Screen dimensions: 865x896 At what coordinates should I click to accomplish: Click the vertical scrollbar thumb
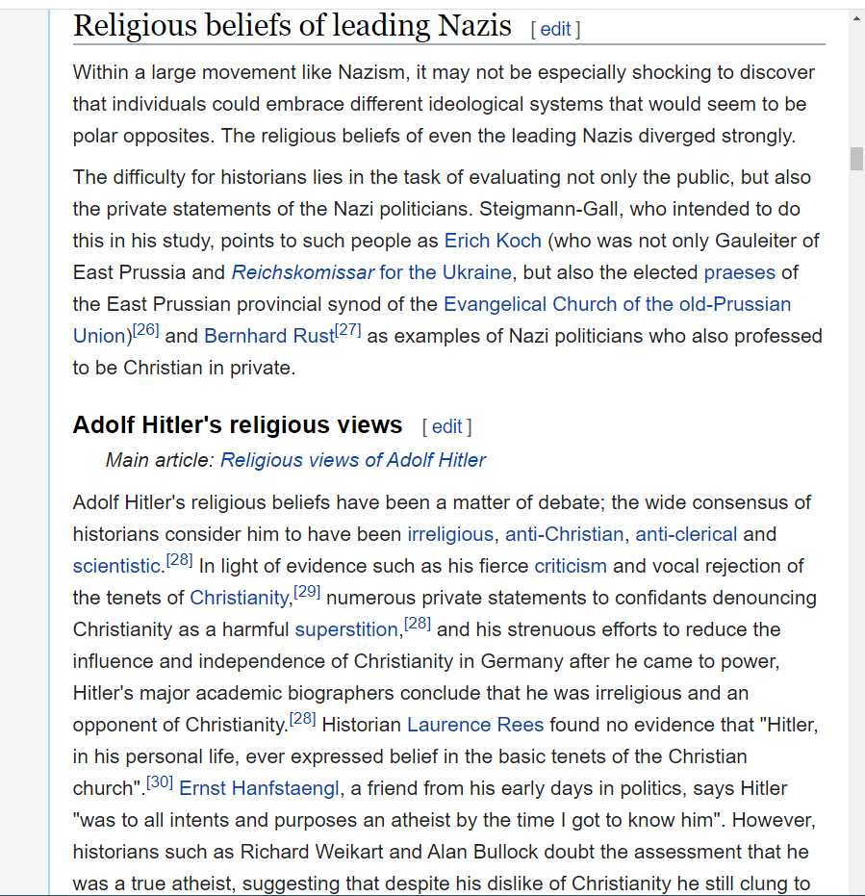(x=856, y=158)
